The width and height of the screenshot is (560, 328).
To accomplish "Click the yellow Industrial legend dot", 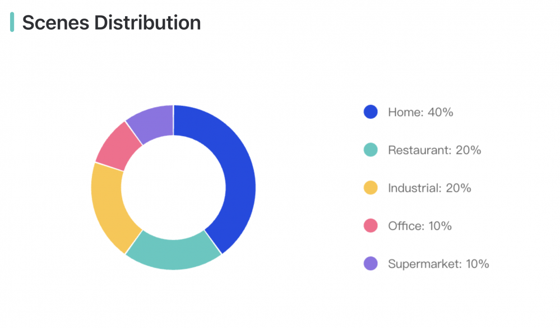I will click(x=371, y=188).
